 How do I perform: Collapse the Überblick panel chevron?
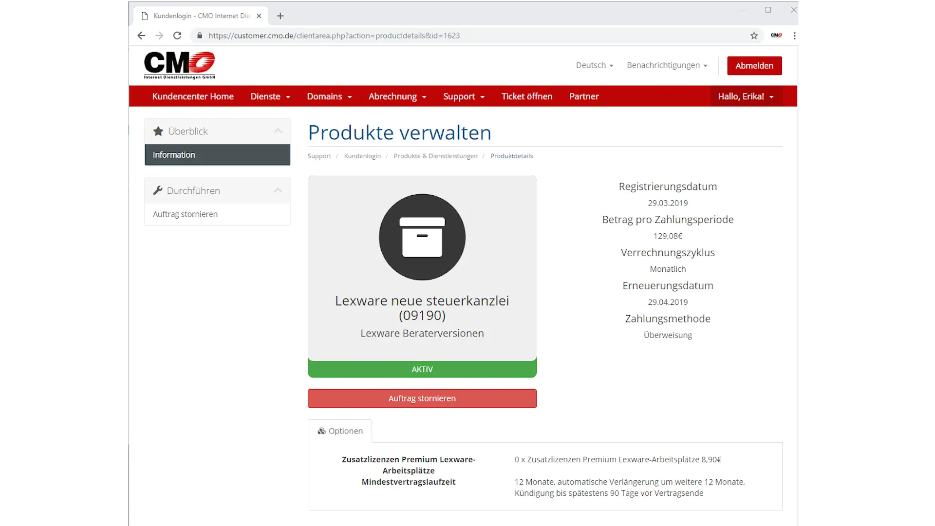tap(278, 131)
